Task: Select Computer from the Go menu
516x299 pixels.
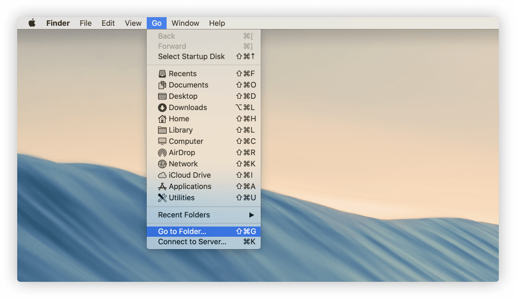Action: click(x=186, y=142)
